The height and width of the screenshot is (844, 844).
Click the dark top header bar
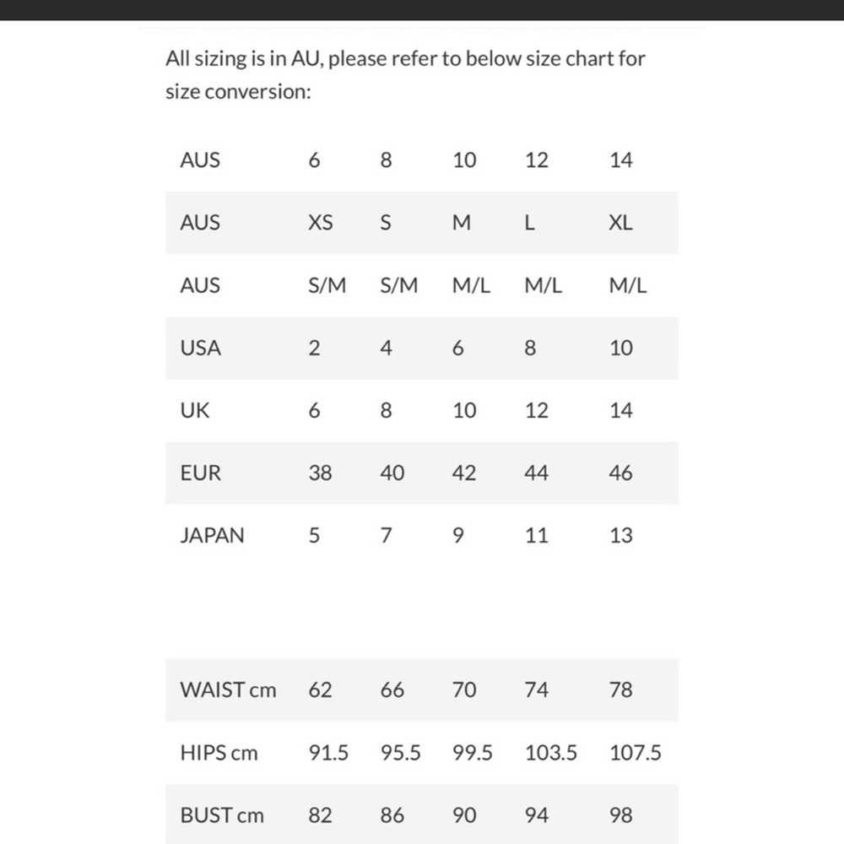pos(422,9)
